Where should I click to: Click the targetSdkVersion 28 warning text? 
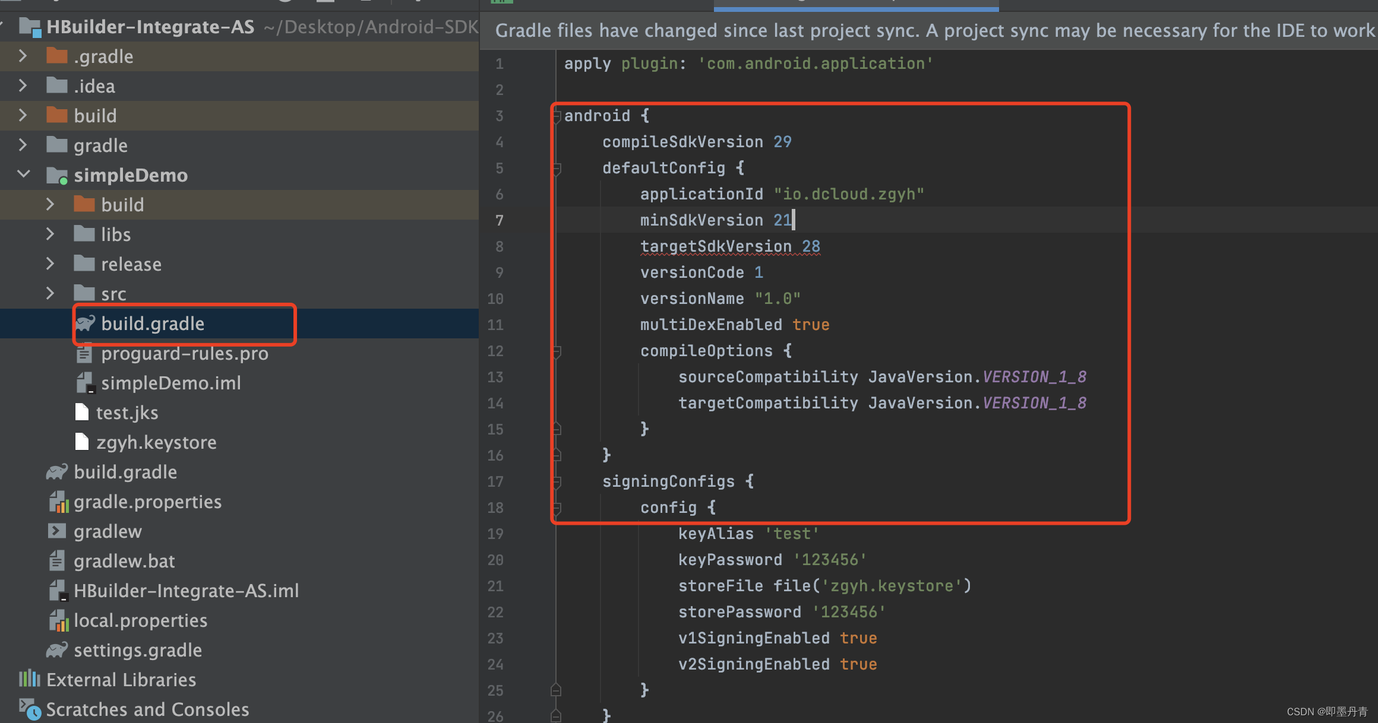click(730, 246)
